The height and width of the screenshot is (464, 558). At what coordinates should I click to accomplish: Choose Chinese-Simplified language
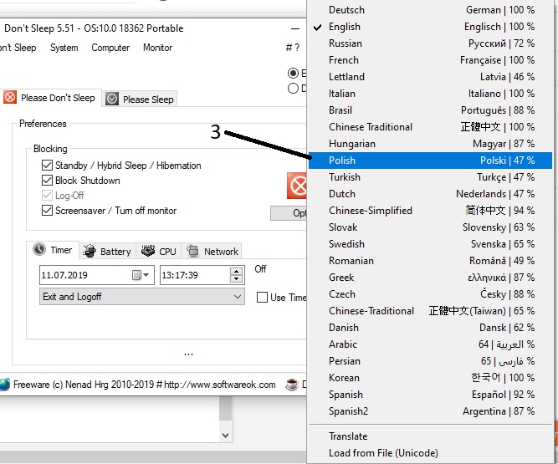click(430, 211)
